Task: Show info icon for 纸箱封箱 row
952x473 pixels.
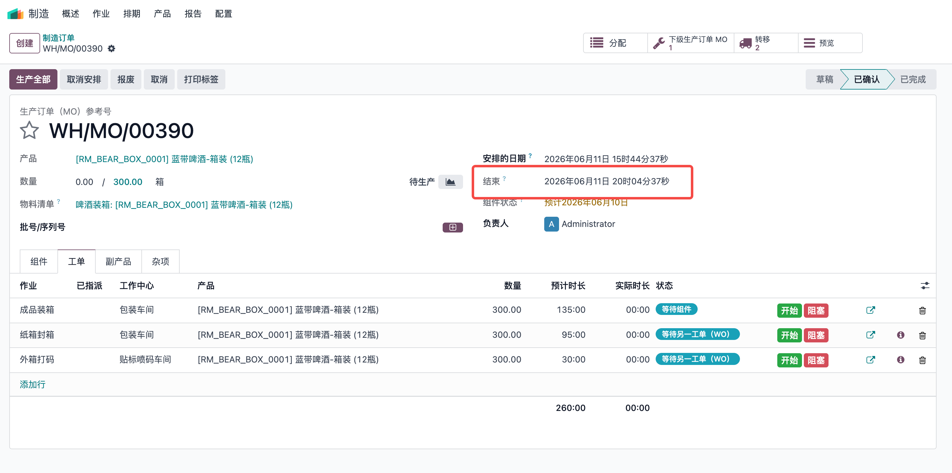Action: click(901, 335)
